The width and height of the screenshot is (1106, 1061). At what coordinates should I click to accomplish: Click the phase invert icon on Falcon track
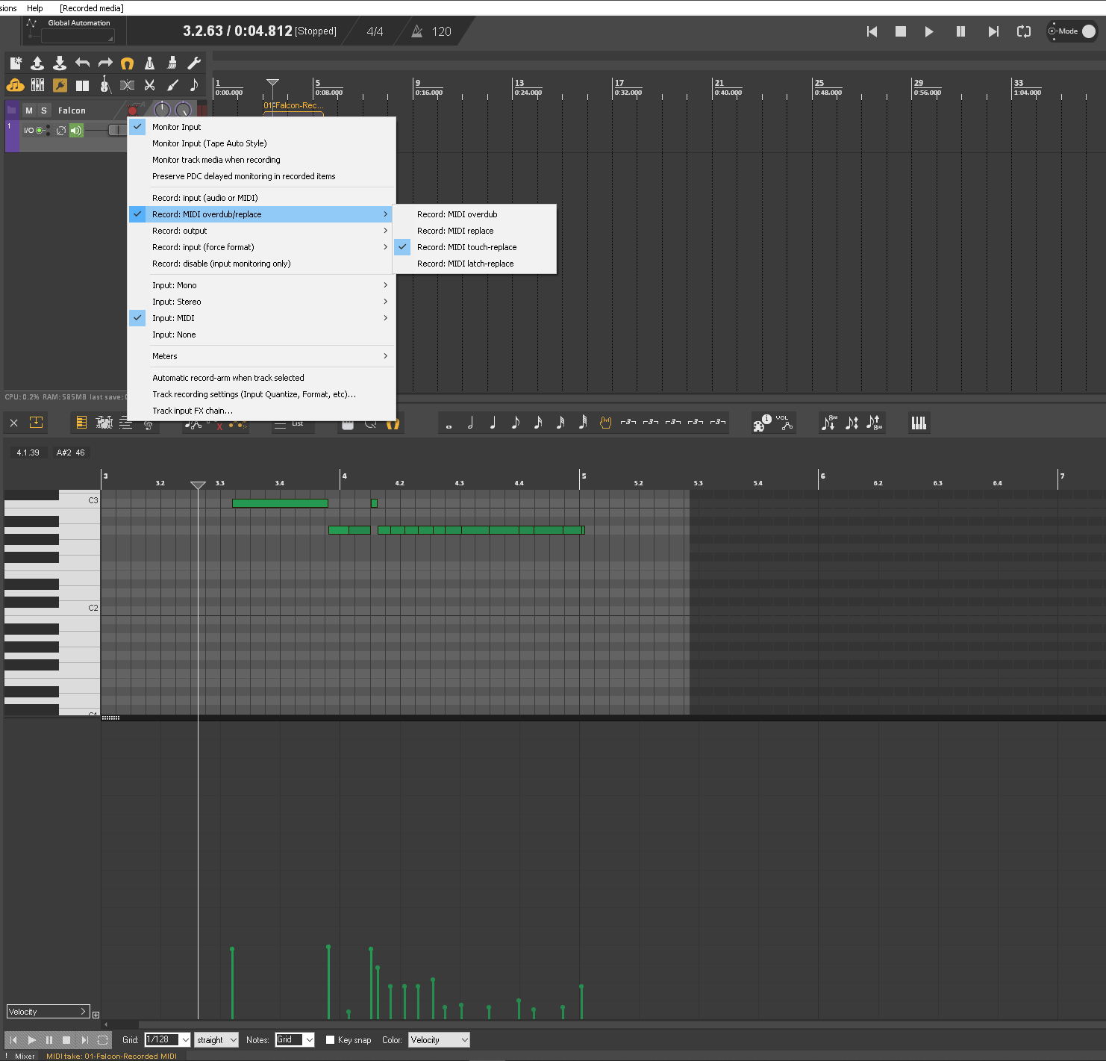pyautogui.click(x=61, y=131)
